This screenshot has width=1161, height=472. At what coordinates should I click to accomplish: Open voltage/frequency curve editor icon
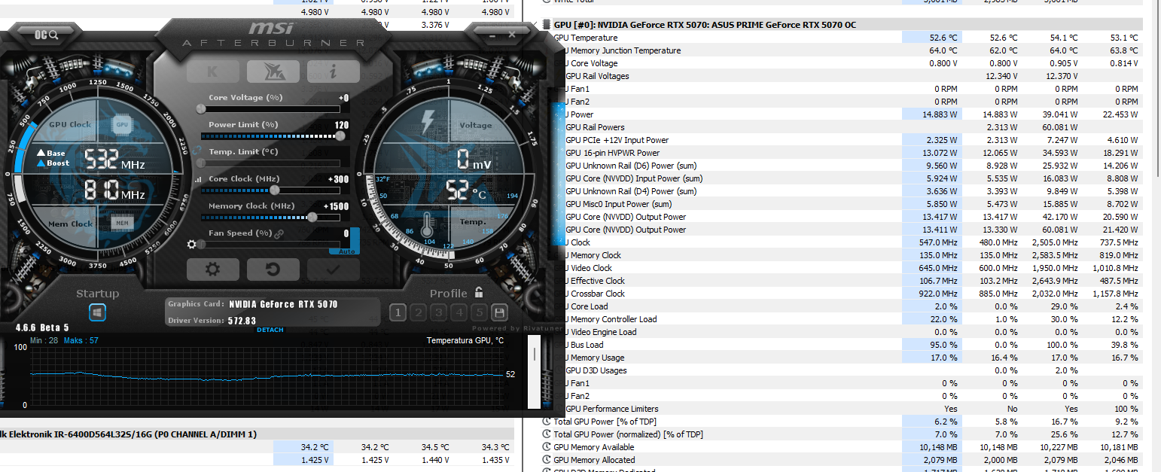[x=199, y=180]
